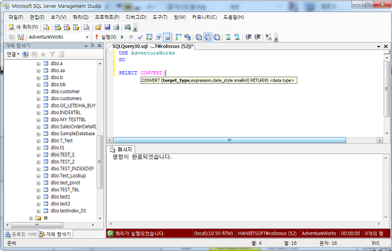This screenshot has width=392, height=251.
Task: Close the Object Explorer panel
Action: (x=100, y=46)
